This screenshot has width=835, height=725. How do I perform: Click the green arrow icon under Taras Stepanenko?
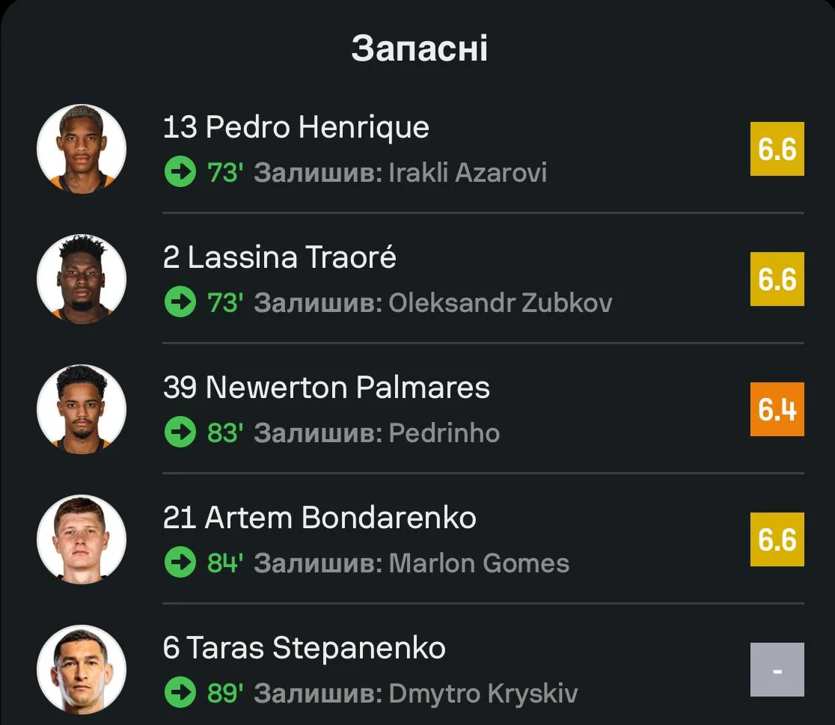pyautogui.click(x=180, y=694)
